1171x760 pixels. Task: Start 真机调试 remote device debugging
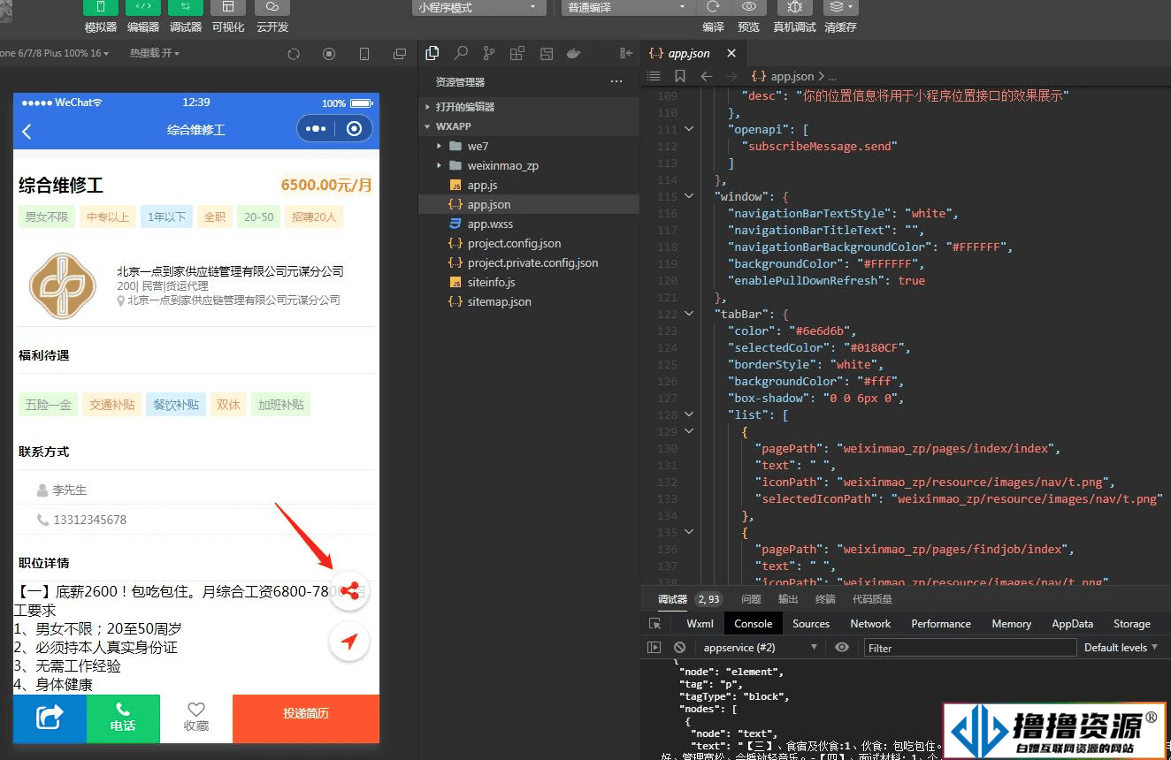(x=794, y=8)
